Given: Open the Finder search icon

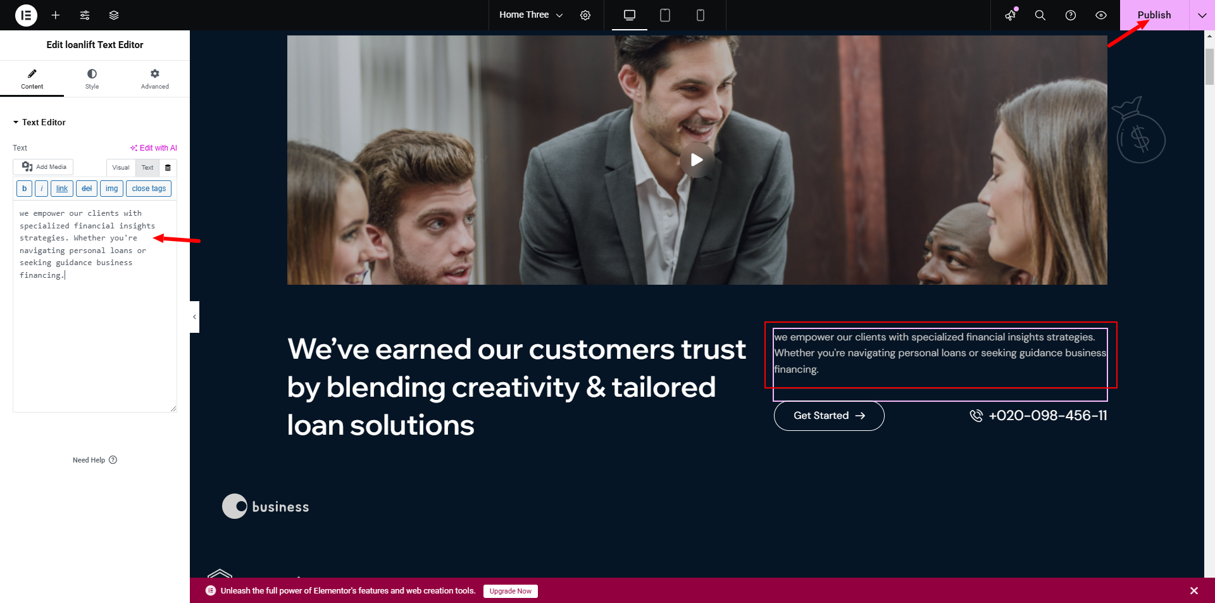Looking at the screenshot, I should 1040,15.
